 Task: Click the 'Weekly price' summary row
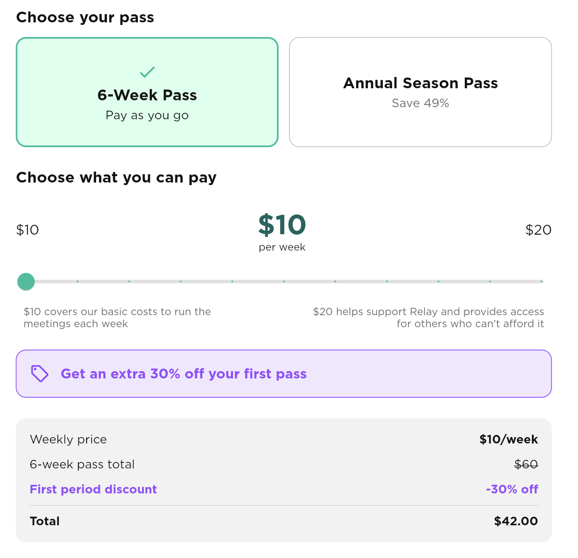click(68, 440)
